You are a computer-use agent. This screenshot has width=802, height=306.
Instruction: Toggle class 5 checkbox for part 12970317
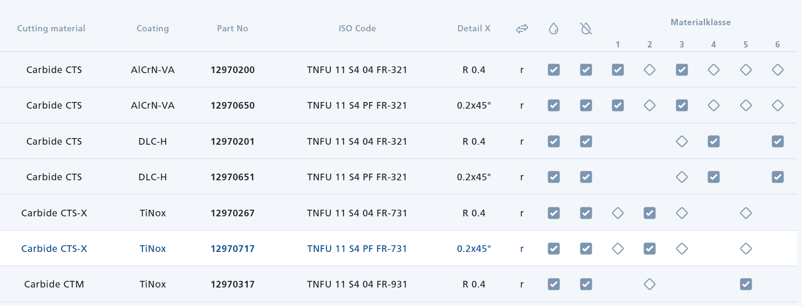(x=746, y=284)
